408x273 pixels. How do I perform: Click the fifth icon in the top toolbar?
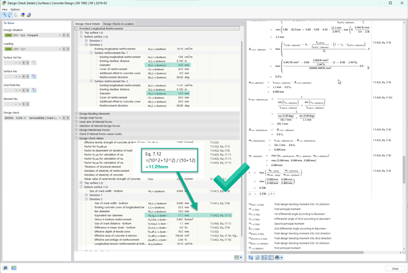coord(29,15)
